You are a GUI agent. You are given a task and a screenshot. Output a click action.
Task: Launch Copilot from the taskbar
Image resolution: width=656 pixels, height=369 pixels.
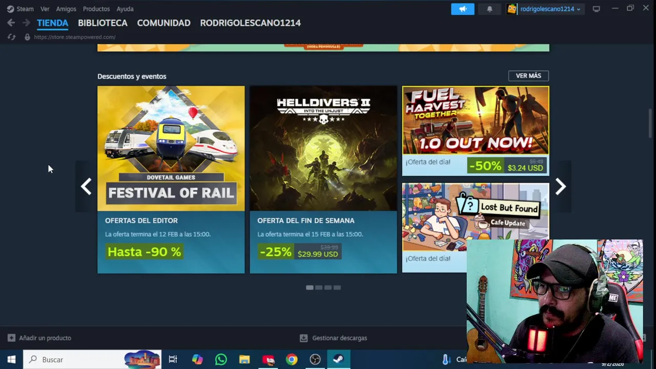pos(197,359)
